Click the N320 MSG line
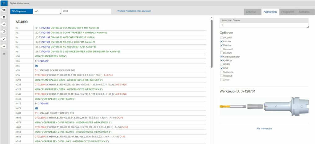 tap(69, 89)
